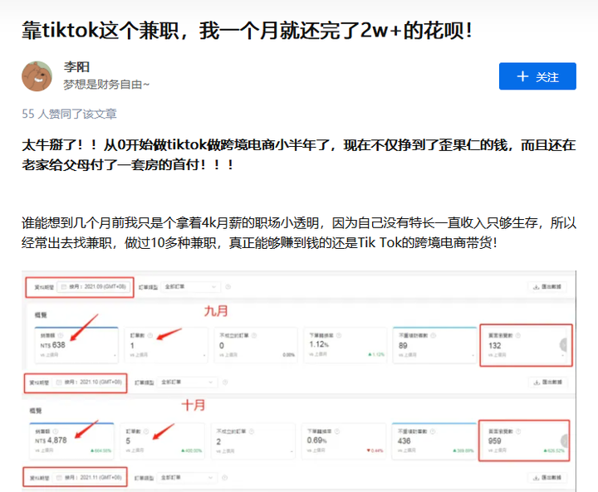Expand the 全部订单 dropdown in the October row
Image resolution: width=598 pixels, height=492 pixels.
coord(187,382)
